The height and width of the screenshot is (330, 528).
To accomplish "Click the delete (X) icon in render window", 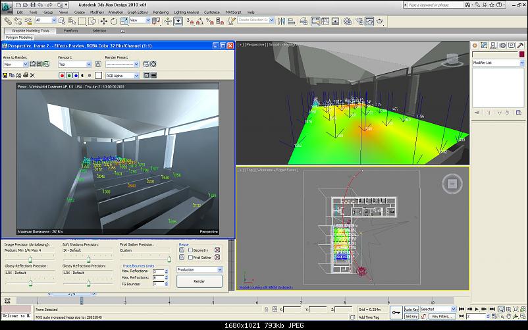I will tap(32, 76).
